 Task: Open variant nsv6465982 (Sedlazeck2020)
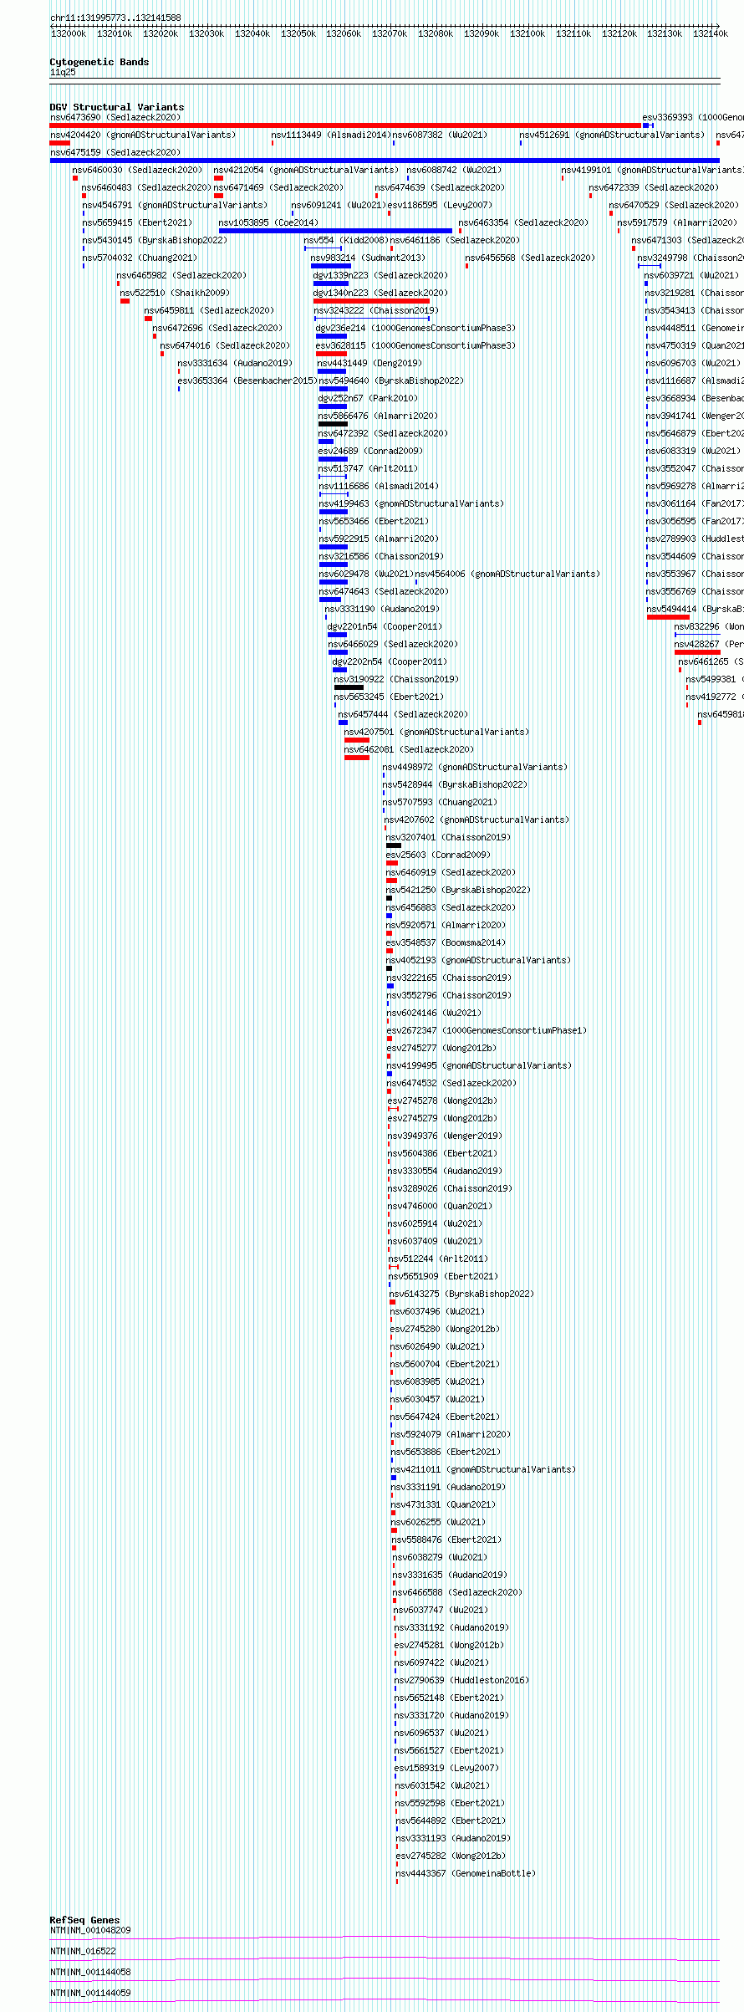pyautogui.click(x=181, y=275)
